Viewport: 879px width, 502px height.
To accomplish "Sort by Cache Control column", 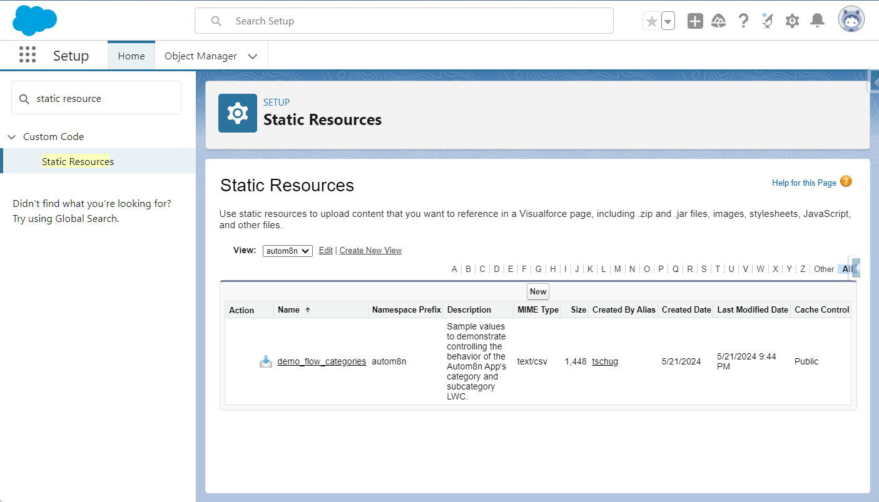I will coord(821,309).
